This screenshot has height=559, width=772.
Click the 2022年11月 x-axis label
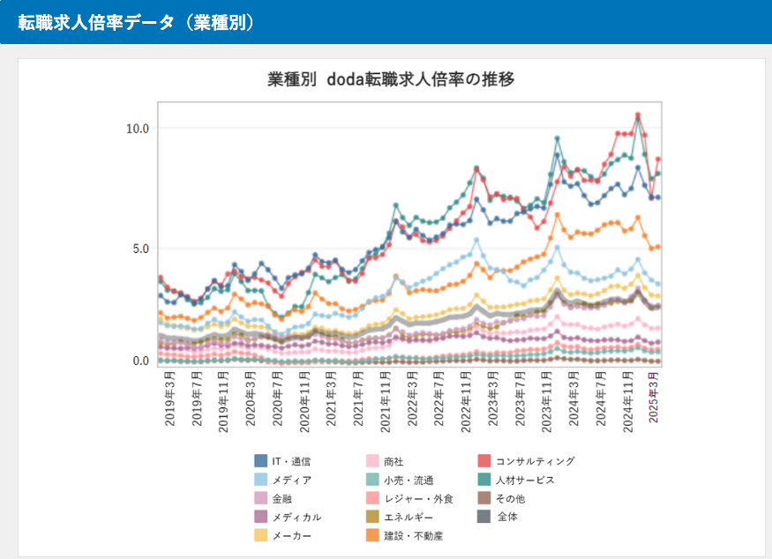pos(466,402)
